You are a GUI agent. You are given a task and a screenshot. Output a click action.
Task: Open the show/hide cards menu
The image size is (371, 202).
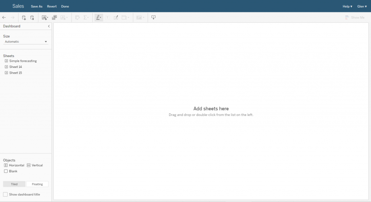click(x=140, y=17)
